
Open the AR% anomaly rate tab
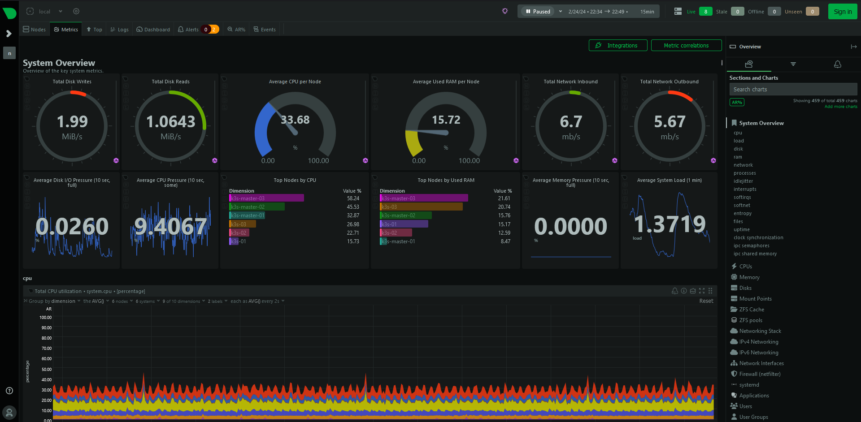(236, 30)
